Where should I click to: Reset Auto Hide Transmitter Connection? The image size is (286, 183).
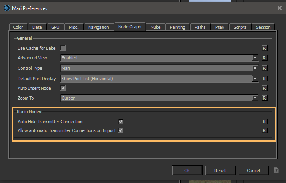[x=264, y=122]
